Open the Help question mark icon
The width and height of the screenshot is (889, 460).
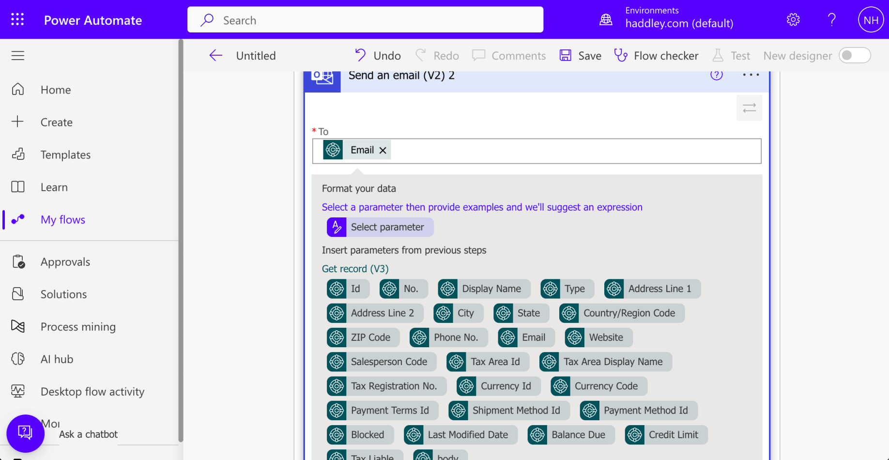(x=832, y=19)
